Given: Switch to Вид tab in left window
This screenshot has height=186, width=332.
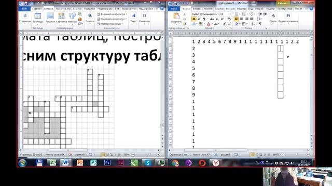Looking at the screenshot, I should pos(117,9).
